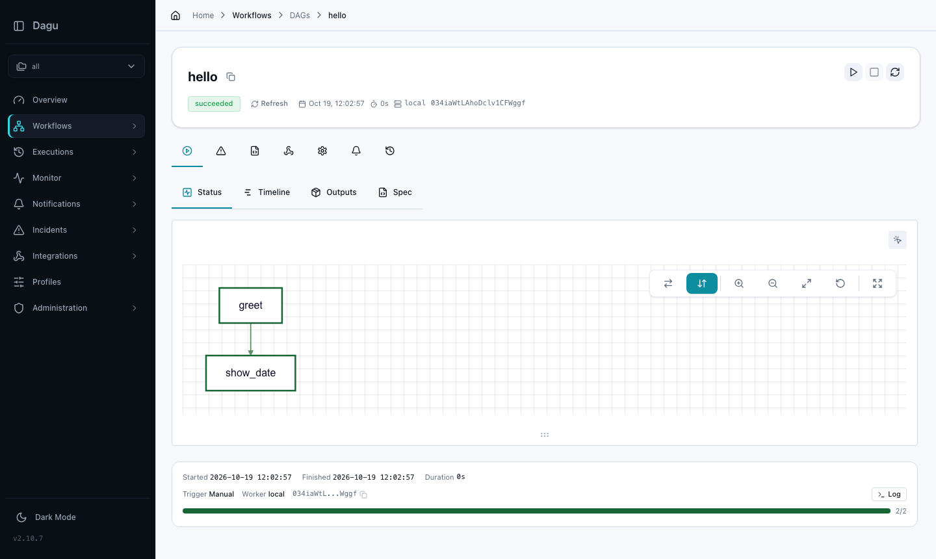The image size is (936, 559).
Task: Copy the run ID 034iaWtL...Wggf
Action: 363,495
